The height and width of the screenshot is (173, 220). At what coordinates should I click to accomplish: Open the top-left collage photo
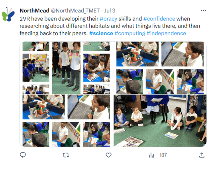click(x=66, y=68)
